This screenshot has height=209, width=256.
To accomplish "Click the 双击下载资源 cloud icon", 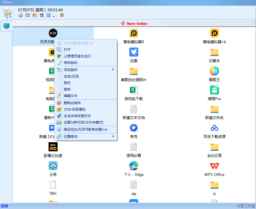I will 214,128.
